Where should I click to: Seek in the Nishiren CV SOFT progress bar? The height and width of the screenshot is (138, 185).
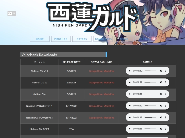(x=150, y=129)
